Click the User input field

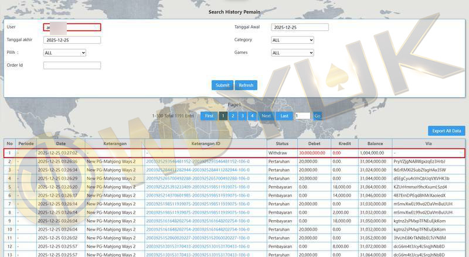pos(72,27)
